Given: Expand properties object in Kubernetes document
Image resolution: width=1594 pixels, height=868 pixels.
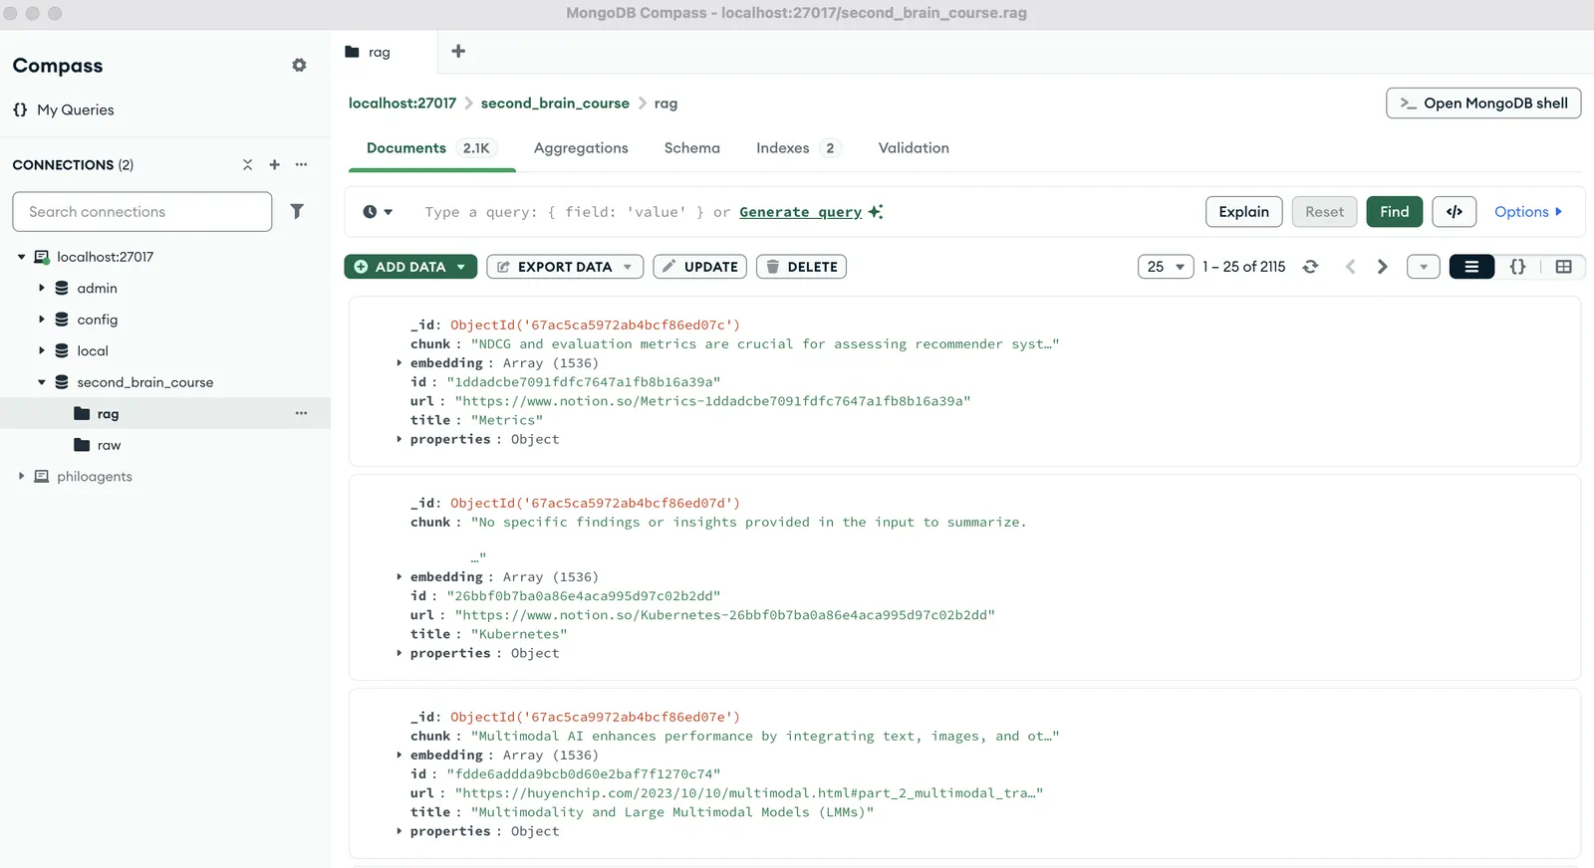Looking at the screenshot, I should (399, 653).
